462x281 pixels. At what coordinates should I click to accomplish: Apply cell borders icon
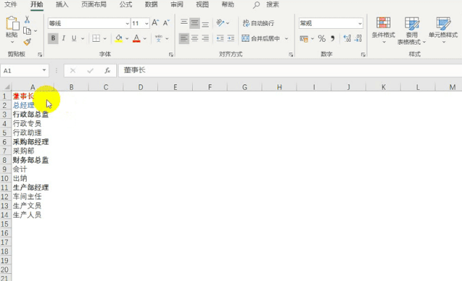click(x=96, y=38)
